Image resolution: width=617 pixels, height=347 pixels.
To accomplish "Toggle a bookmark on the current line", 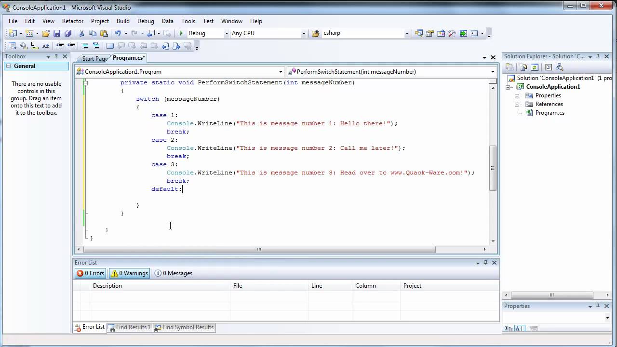I will (x=110, y=46).
